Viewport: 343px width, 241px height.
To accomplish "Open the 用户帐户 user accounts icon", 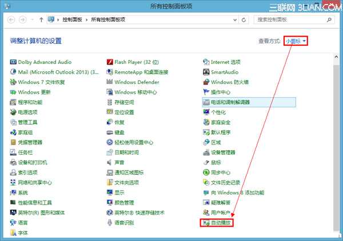I will pos(206,212).
